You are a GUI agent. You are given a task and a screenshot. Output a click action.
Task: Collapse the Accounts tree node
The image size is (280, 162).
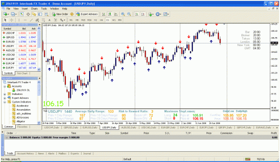point(5,86)
